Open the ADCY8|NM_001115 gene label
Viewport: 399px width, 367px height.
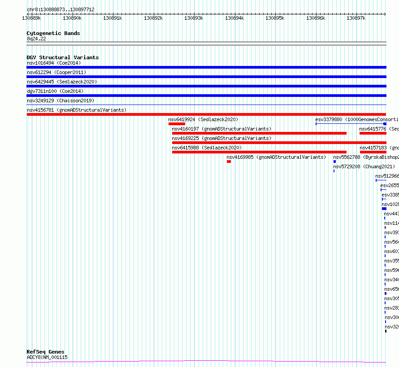[48, 357]
